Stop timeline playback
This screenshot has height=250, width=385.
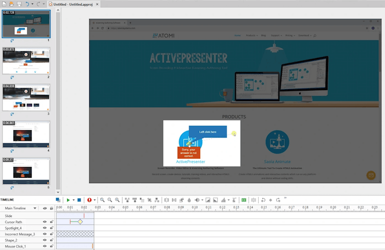(x=79, y=200)
